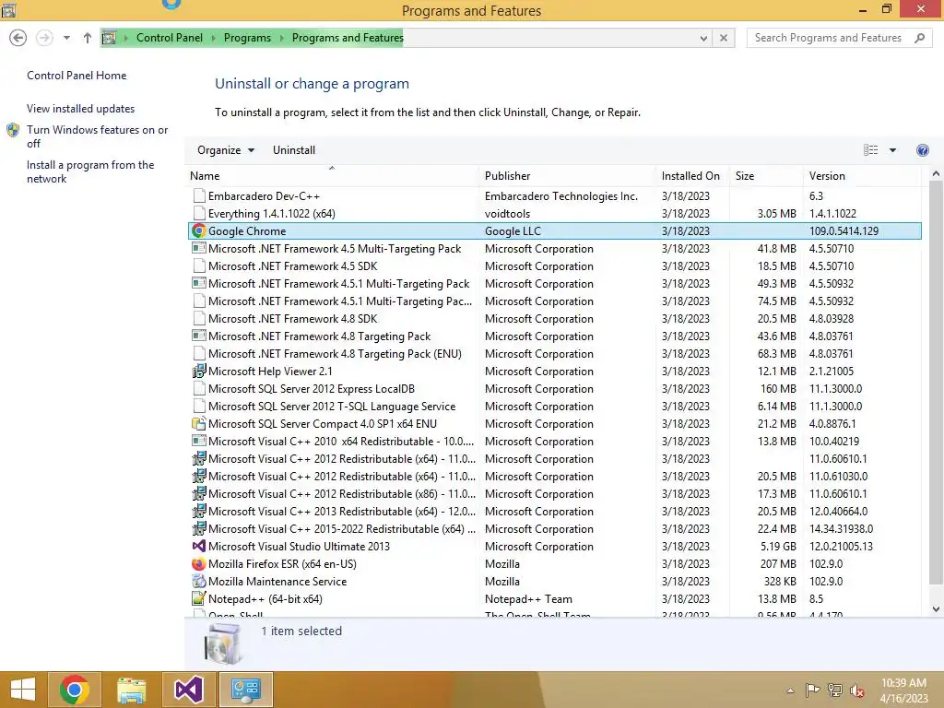
Task: Click Embarcadero Technologies Inc. publisher cell
Action: click(x=561, y=196)
